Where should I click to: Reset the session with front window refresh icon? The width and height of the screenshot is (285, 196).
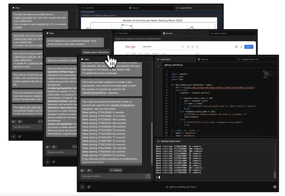(x=89, y=187)
